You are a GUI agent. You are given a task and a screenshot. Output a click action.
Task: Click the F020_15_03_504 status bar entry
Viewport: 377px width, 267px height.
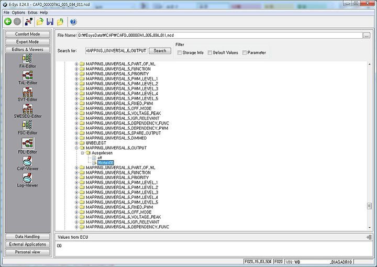(x=258, y=261)
